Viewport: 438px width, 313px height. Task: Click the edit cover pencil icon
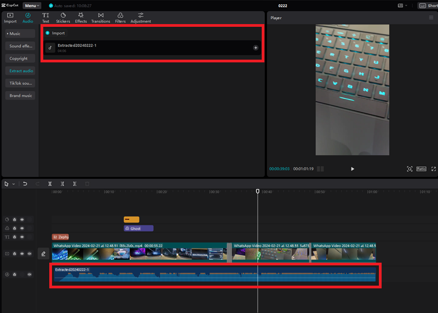click(43, 254)
